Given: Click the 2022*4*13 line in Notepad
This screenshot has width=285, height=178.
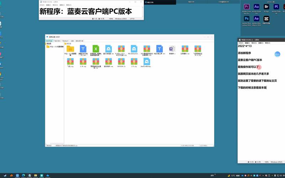Looking at the screenshot, I should (245, 46).
